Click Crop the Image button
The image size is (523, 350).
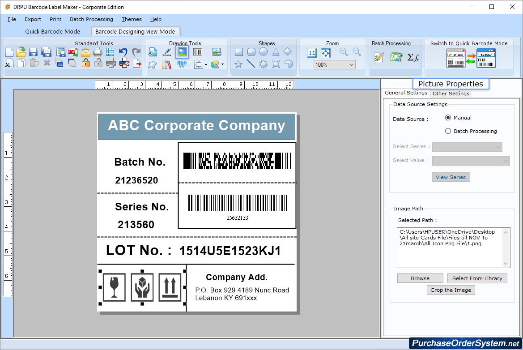(x=451, y=290)
